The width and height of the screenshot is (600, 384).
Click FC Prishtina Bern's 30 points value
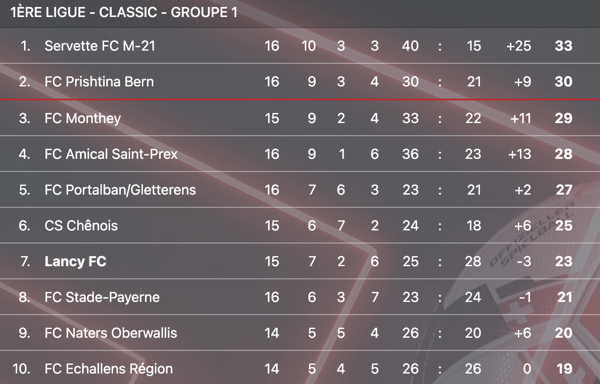click(x=563, y=82)
